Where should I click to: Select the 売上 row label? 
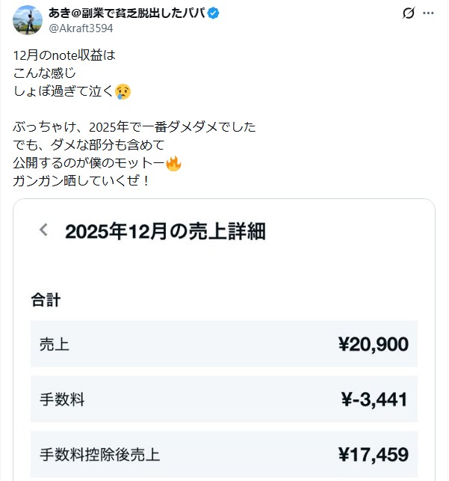click(x=55, y=344)
